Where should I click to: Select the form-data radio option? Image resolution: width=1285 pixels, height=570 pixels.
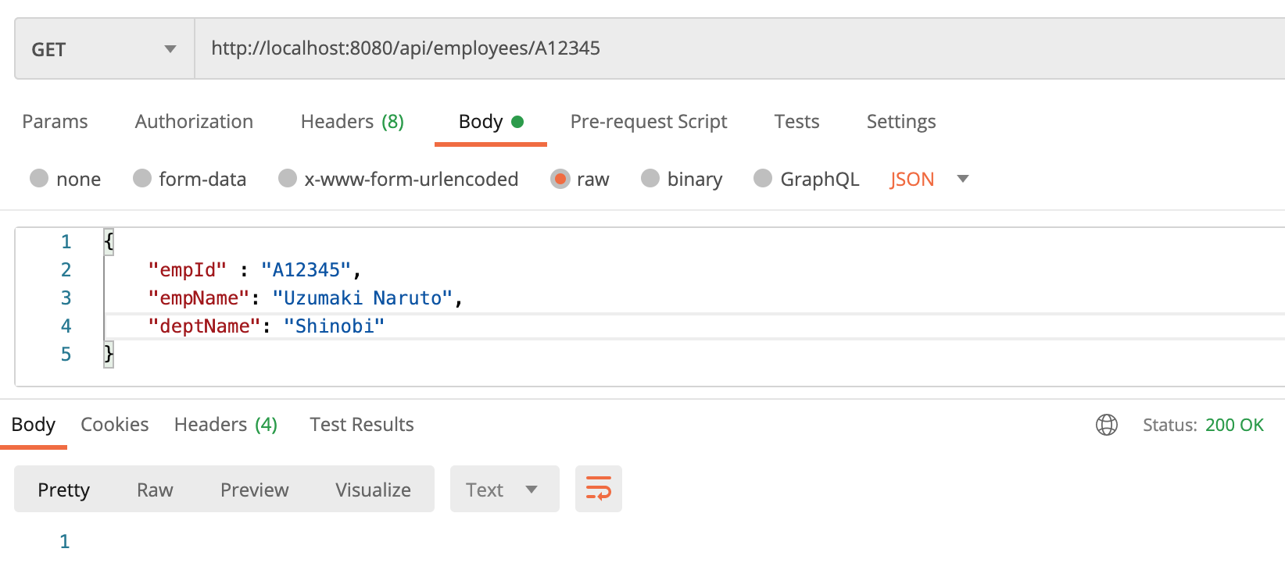pos(141,179)
